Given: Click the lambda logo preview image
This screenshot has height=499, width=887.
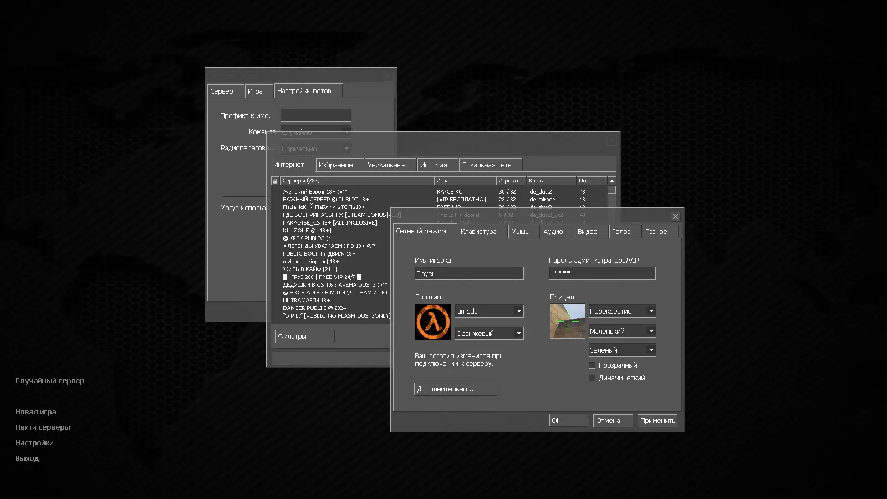Looking at the screenshot, I should [432, 322].
